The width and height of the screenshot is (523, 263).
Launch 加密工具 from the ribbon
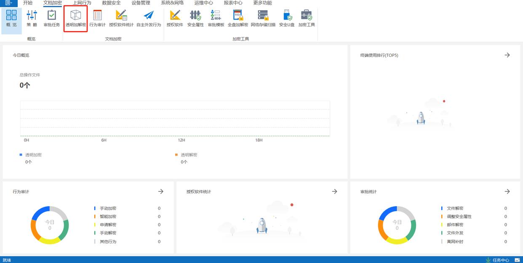(307, 19)
